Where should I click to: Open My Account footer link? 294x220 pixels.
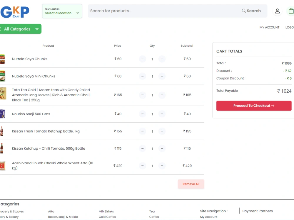tap(208, 217)
